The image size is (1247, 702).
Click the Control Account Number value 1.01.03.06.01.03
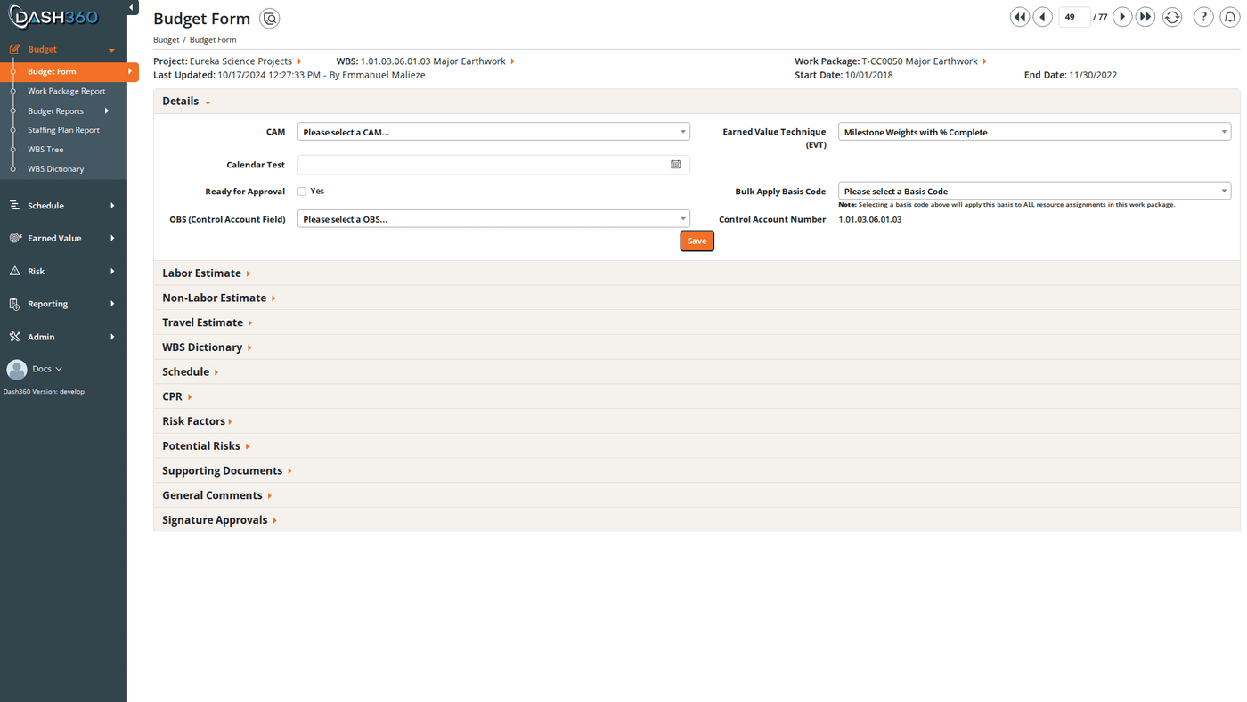point(870,219)
